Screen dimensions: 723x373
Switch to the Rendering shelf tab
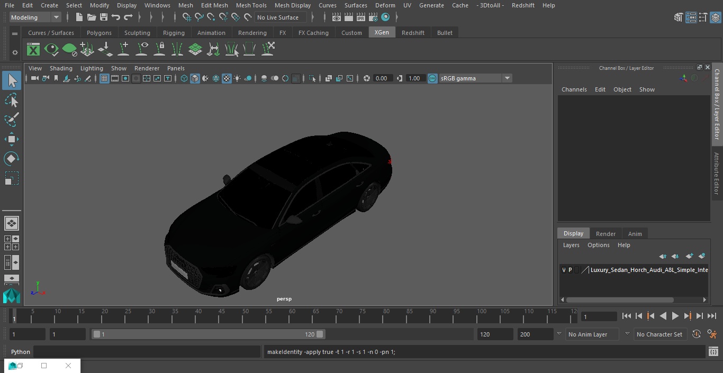pos(252,33)
